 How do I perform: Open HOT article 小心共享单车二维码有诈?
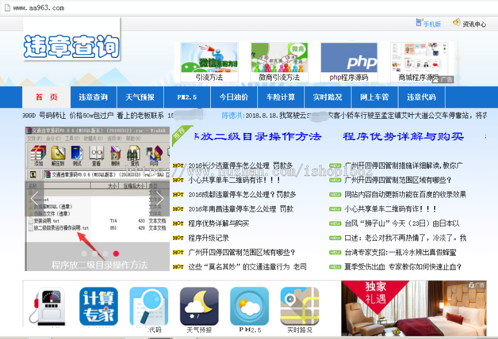(234, 180)
